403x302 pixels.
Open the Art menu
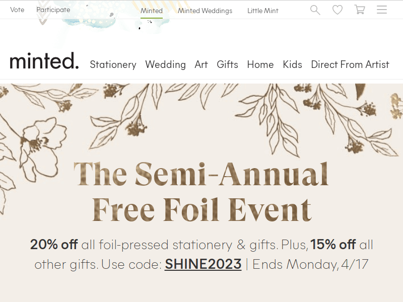(201, 64)
